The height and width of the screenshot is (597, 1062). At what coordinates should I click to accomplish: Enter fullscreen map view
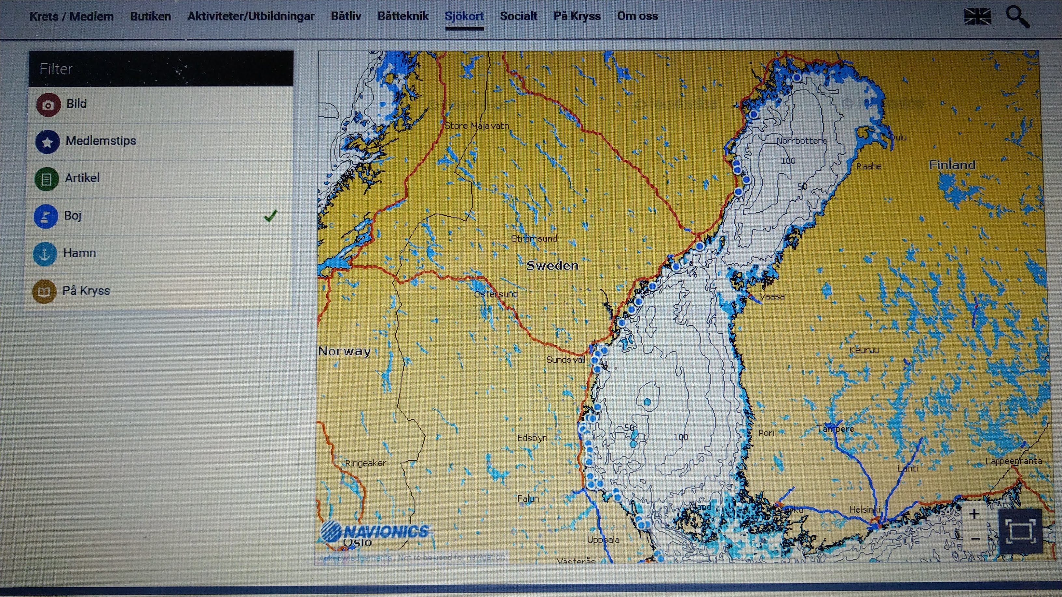click(1020, 531)
